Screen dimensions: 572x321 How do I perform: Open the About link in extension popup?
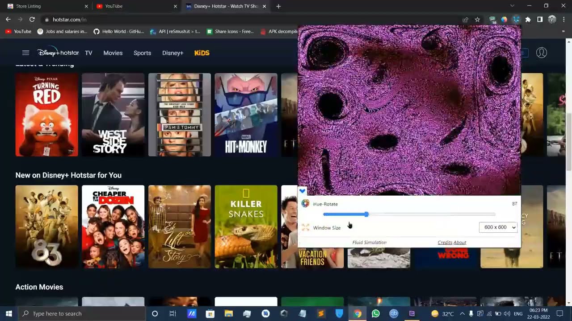coord(460,243)
